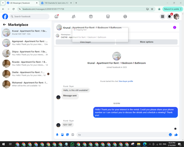Viewport: 184px width, 147px height.
Task: Open the notifications bell icon
Action: 169,17
